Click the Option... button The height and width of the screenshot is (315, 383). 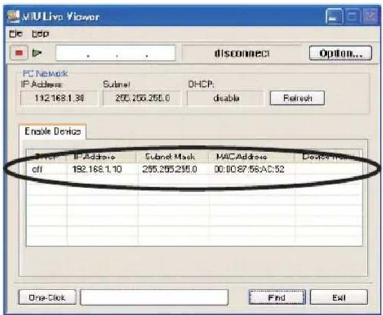pos(340,53)
